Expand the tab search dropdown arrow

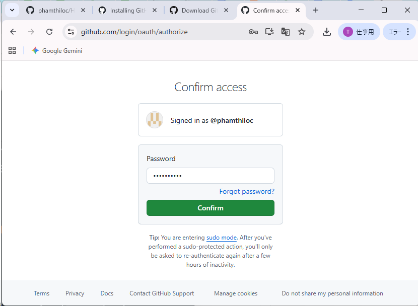(12, 11)
